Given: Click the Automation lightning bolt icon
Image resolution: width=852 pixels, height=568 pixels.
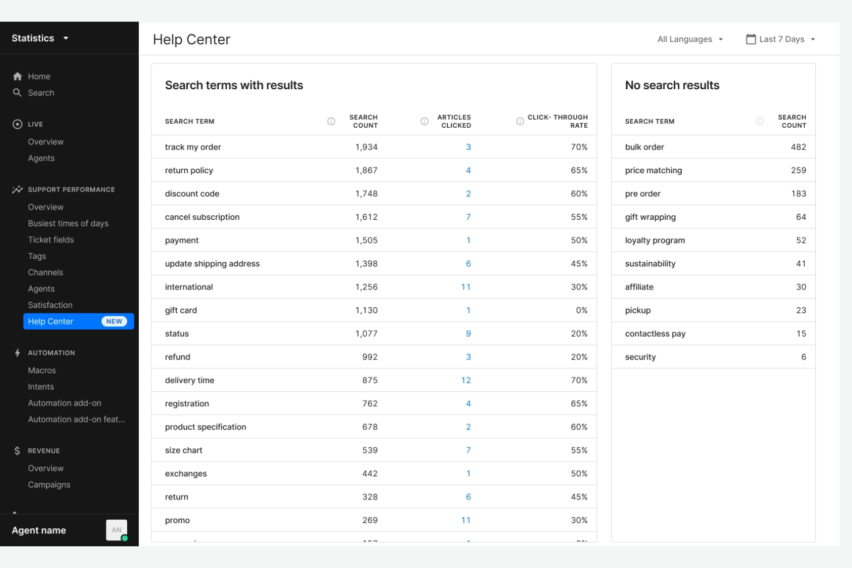Looking at the screenshot, I should 17,353.
